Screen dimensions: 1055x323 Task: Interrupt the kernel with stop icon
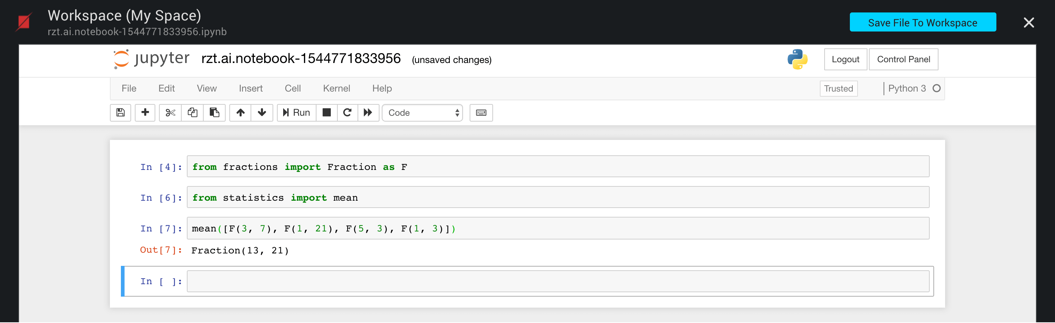326,112
